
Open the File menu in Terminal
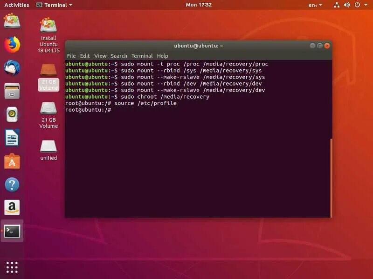tap(71, 56)
